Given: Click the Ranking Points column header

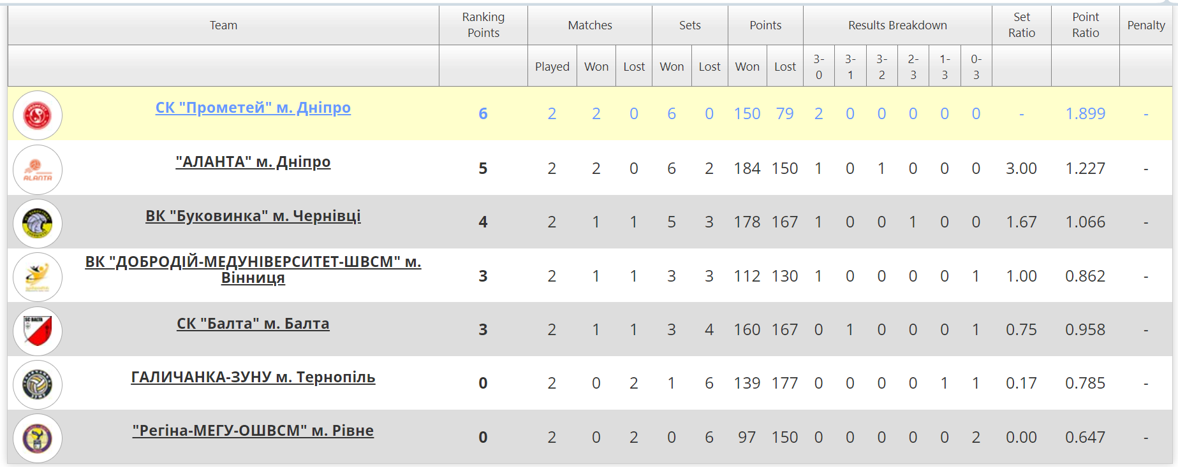Looking at the screenshot, I should pos(483,25).
